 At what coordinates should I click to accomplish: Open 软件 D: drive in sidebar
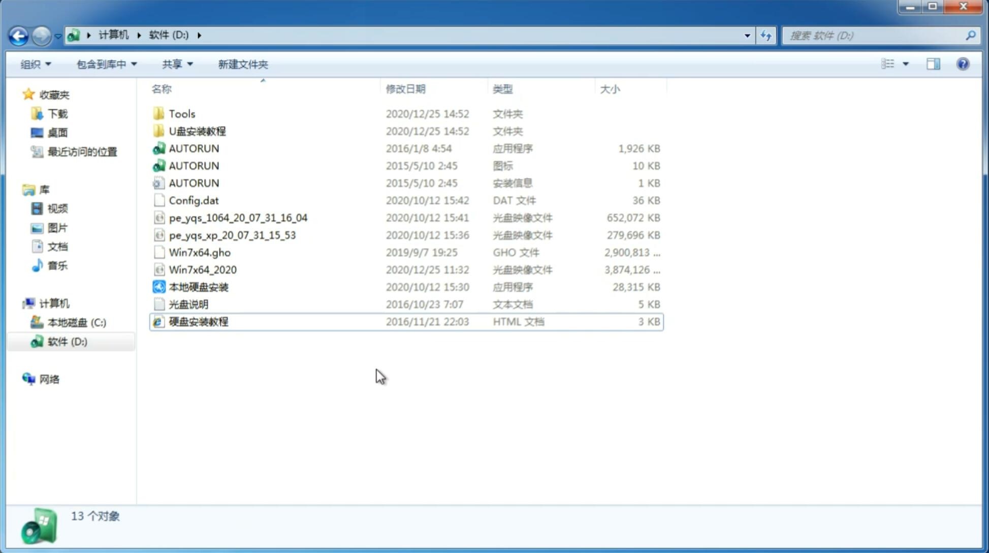[x=67, y=342]
